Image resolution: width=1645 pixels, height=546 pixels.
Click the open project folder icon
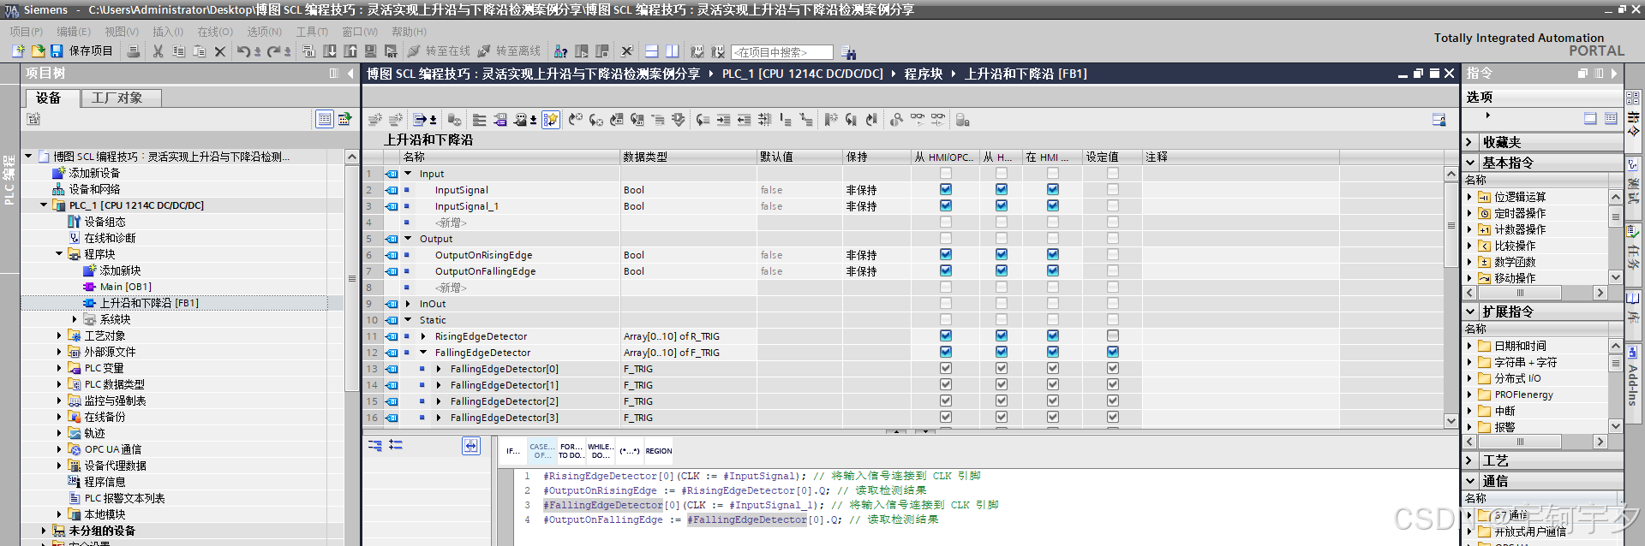tap(38, 51)
